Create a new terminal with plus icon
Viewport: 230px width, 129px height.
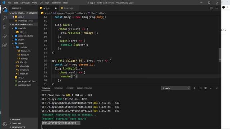[x=194, y=88]
